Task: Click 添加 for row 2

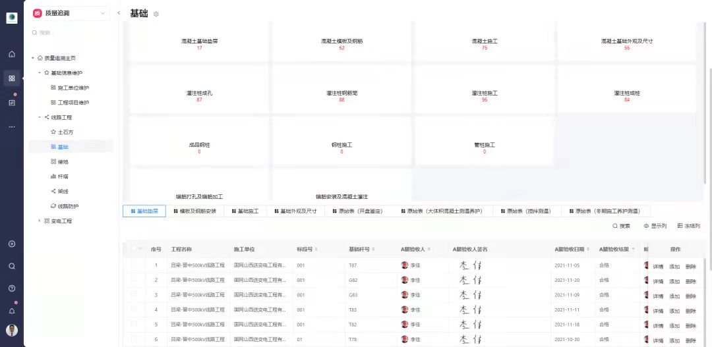Action: (x=674, y=282)
